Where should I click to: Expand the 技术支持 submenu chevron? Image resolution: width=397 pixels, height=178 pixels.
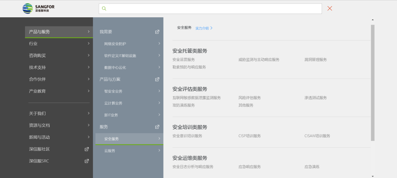(89, 67)
